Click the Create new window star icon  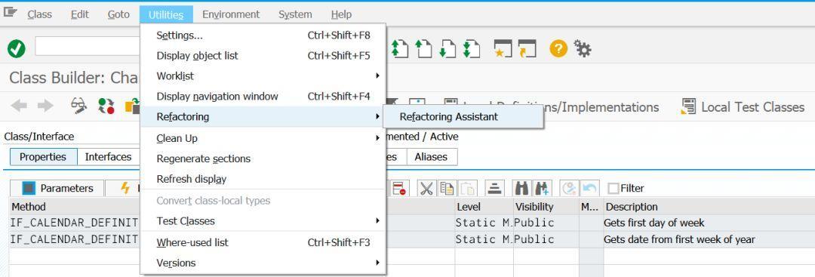tap(503, 49)
